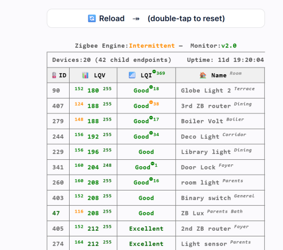Screen dimensions: 283x250
Task: Click LQV value 180 in row 90
Action: [x=93, y=91]
